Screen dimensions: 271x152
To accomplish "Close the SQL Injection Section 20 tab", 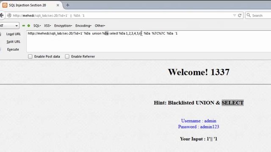I will [x=58, y=5].
